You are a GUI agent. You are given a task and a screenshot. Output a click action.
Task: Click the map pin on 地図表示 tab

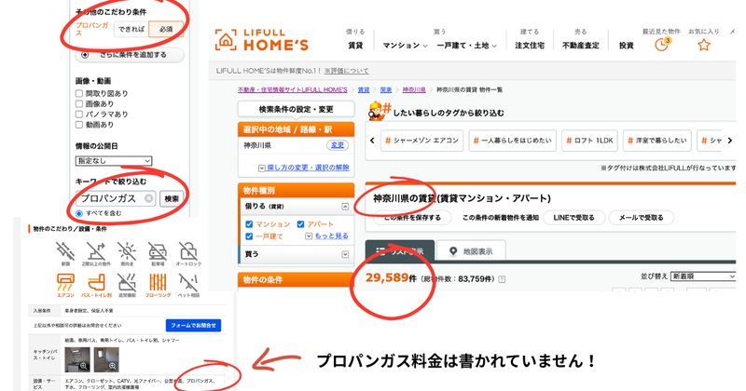(453, 251)
